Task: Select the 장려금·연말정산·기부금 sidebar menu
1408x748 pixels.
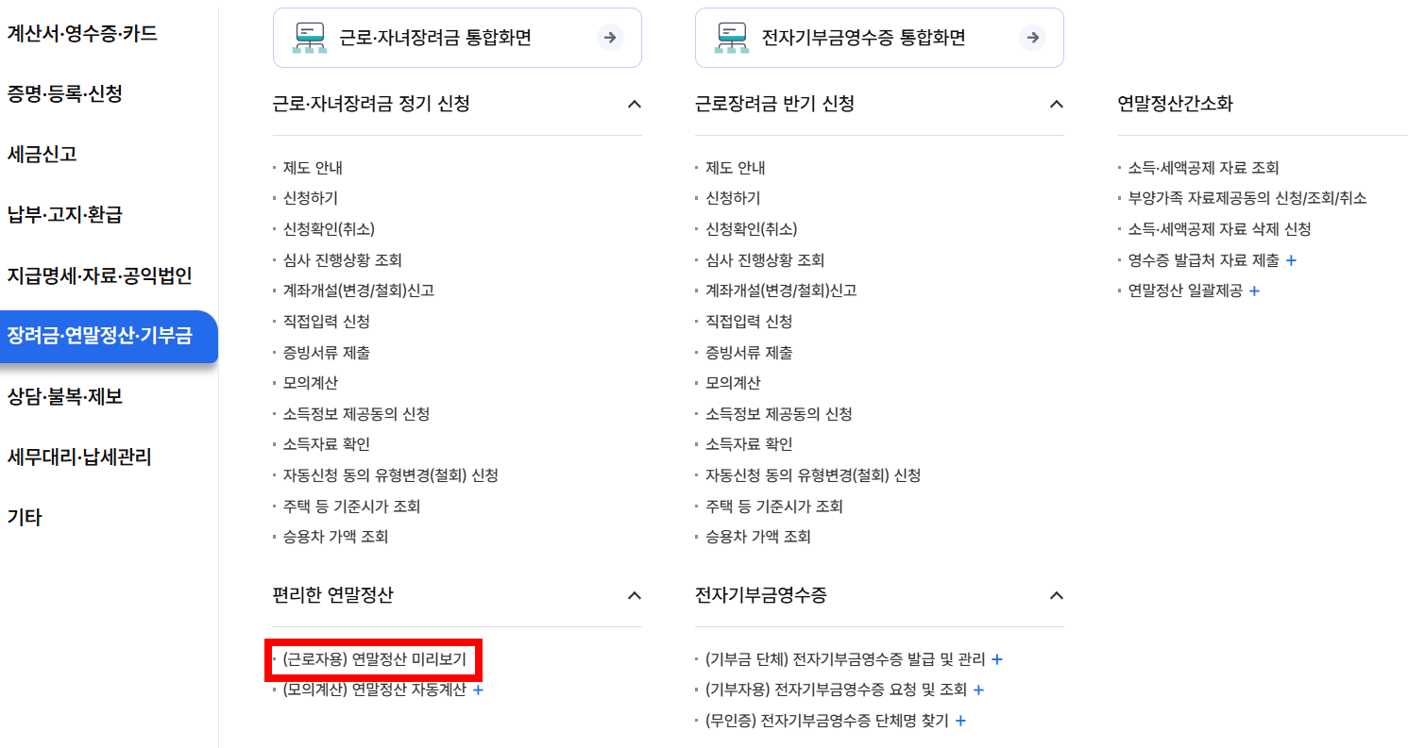Action: (x=100, y=337)
